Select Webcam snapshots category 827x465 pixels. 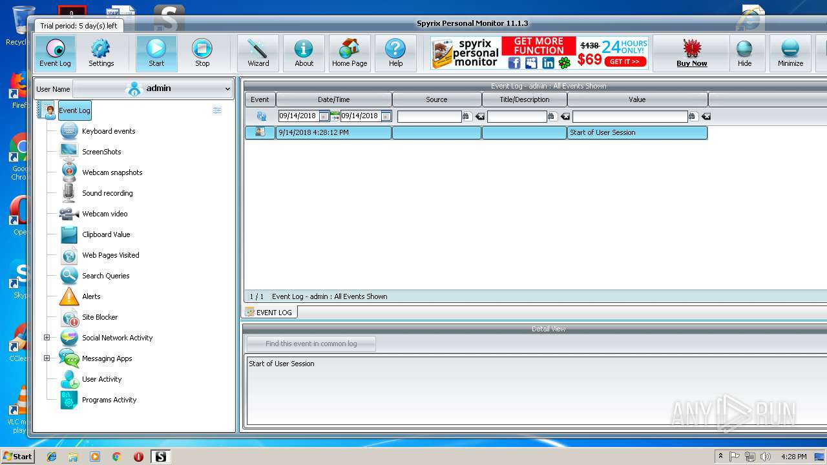pyautogui.click(x=112, y=172)
